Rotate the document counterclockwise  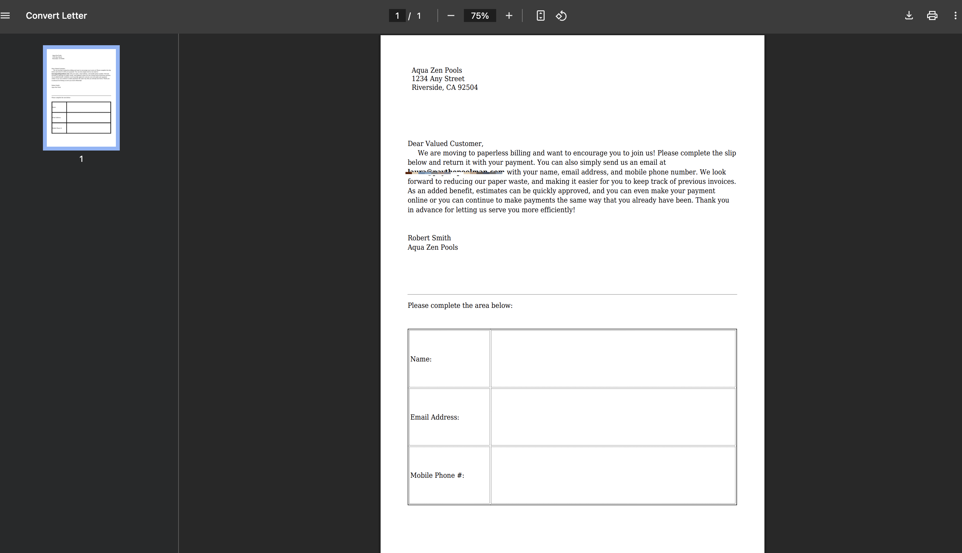pos(561,16)
